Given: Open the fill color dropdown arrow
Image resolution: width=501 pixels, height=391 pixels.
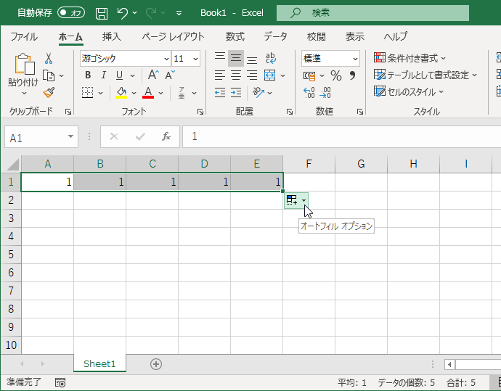Looking at the screenshot, I should [x=134, y=93].
